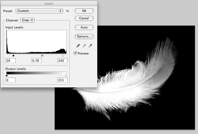
Task: Click the output levels black slider handle
Action: tap(7, 75)
